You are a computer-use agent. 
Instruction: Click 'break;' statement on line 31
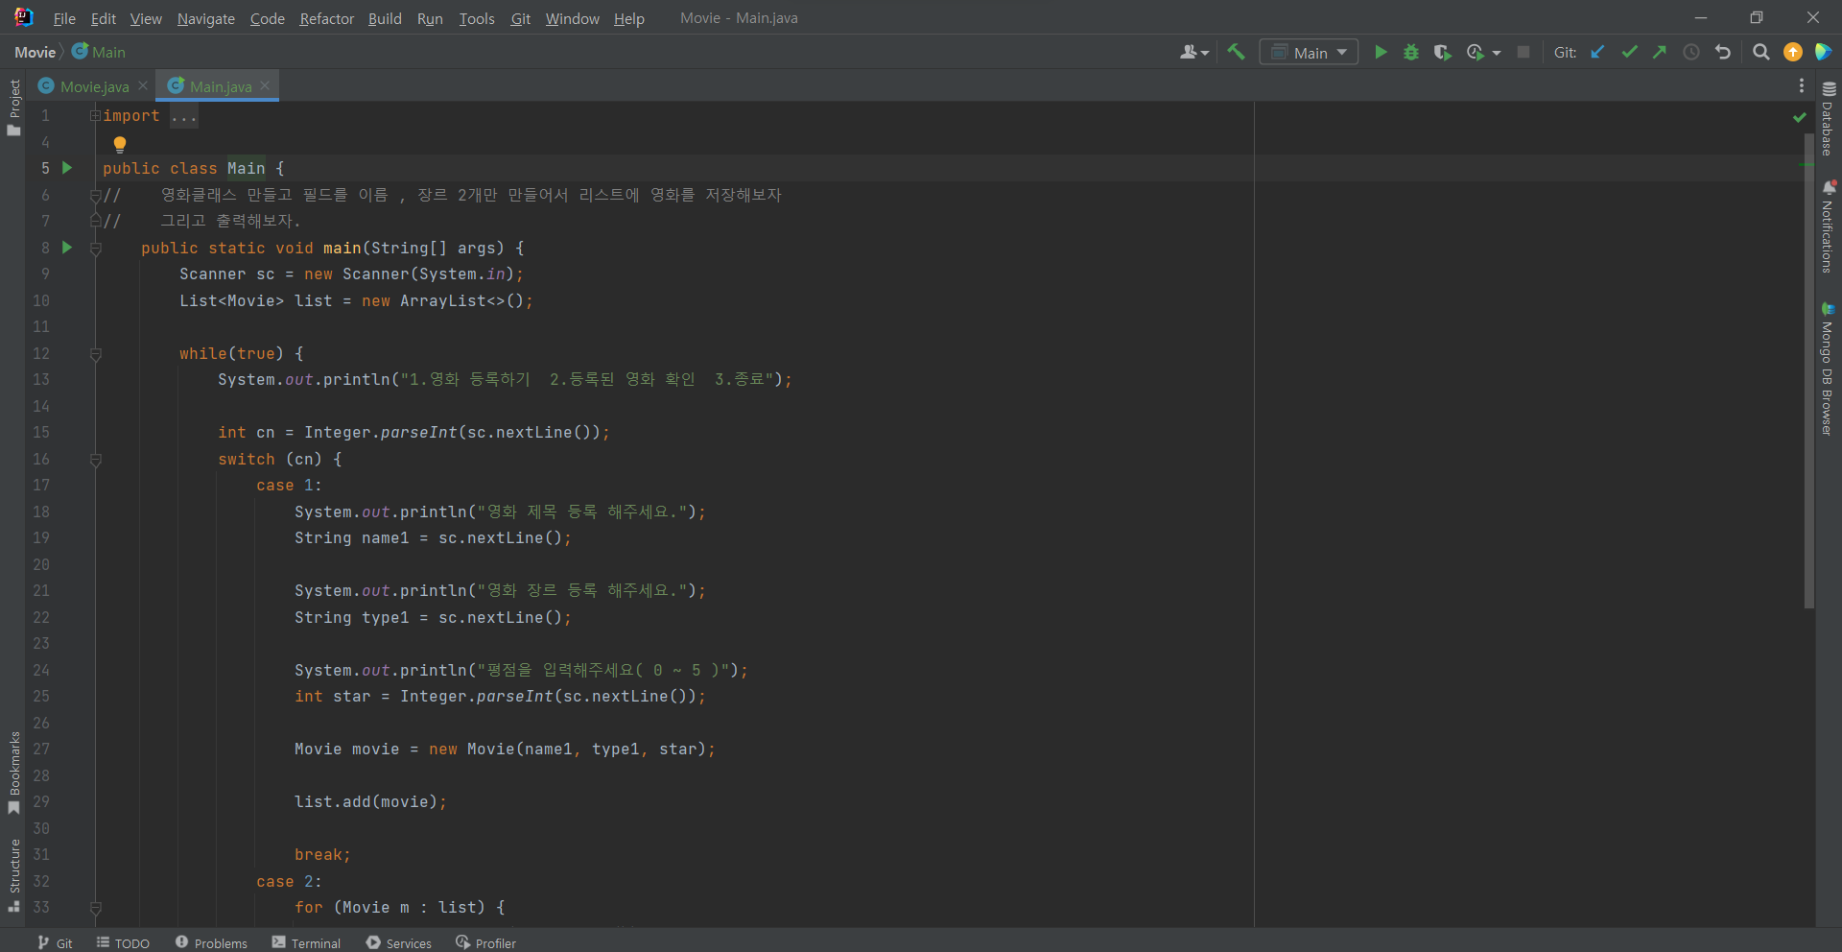(322, 855)
